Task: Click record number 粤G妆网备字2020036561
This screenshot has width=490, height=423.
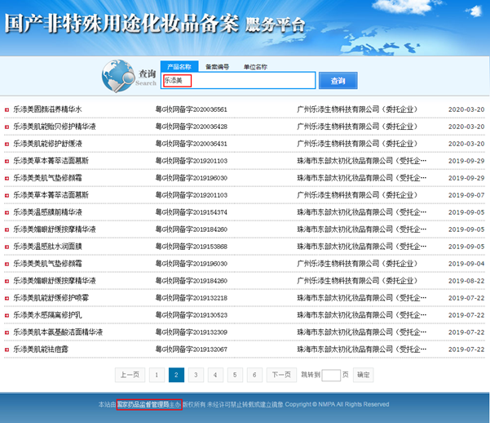Action: 192,109
